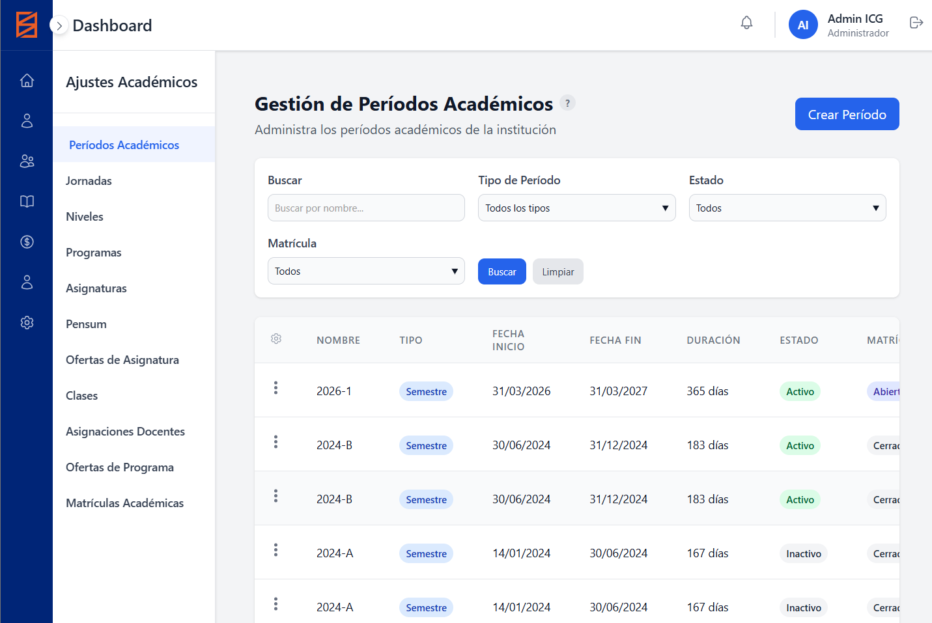
Task: Open the Matrículas Académicas section
Action: point(124,503)
